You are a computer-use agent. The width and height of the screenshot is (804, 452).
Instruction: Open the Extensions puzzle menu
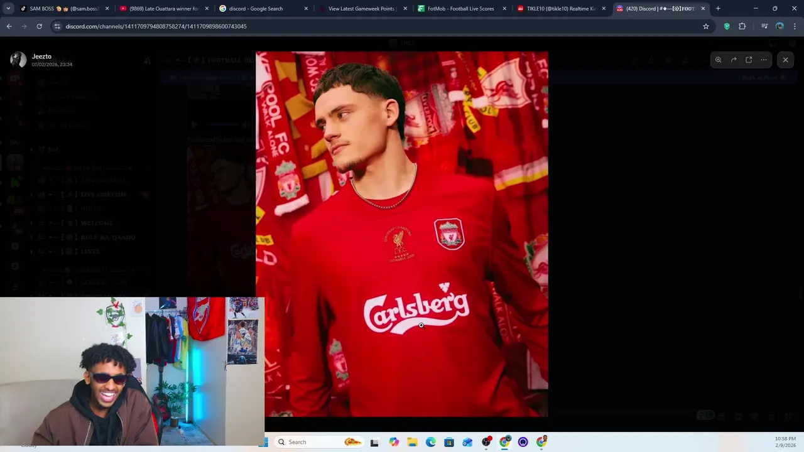tap(742, 26)
